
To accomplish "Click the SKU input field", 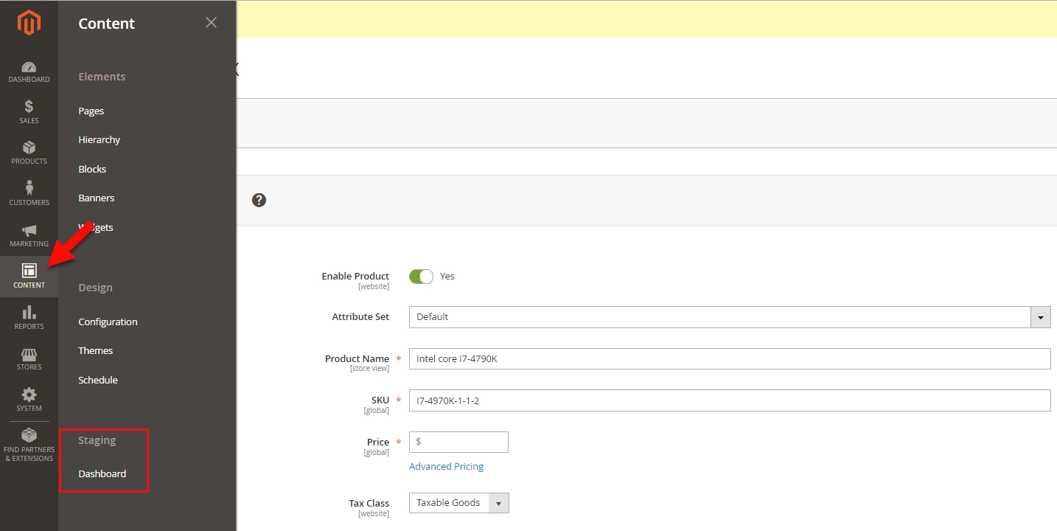I will tap(730, 400).
